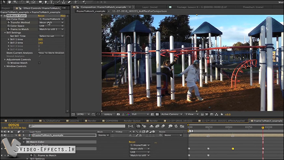Switch to Render Queue timeline tab
The width and height of the screenshot is (284, 160).
132,121
